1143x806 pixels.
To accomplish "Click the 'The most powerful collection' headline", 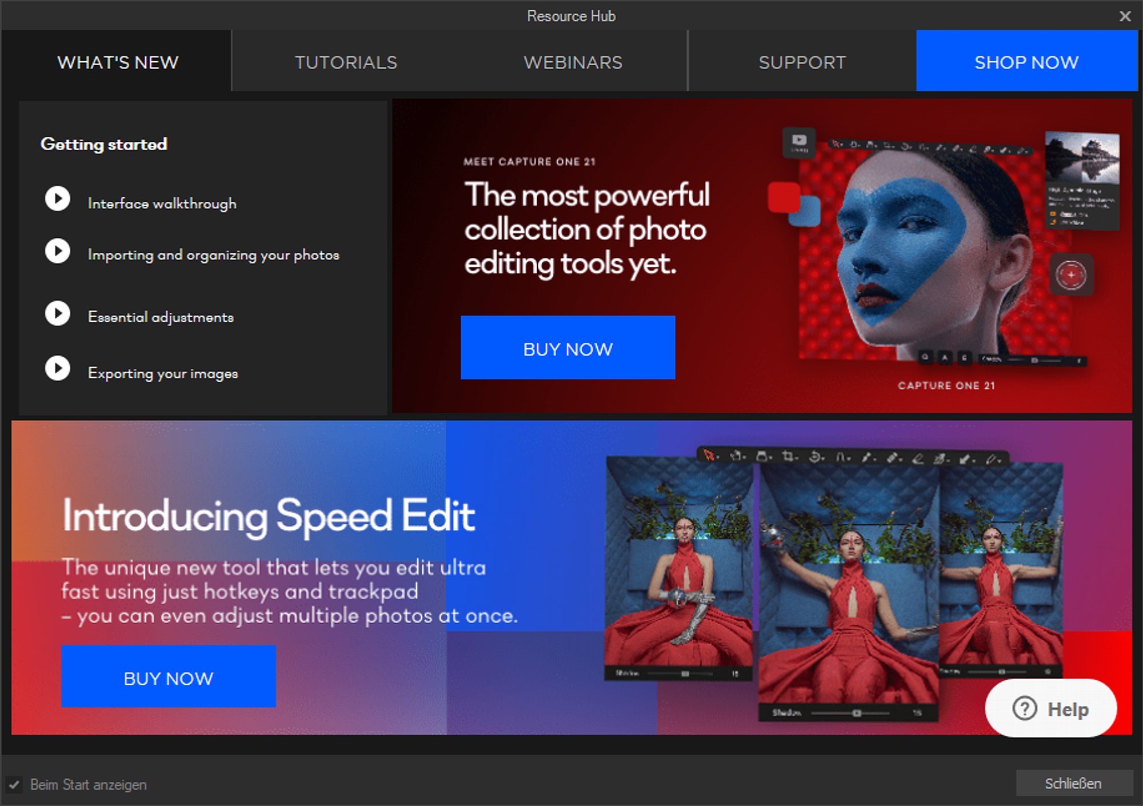I will [587, 230].
